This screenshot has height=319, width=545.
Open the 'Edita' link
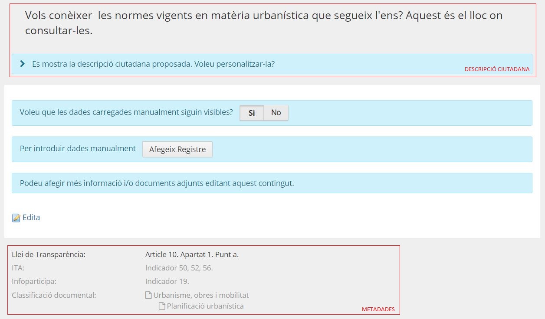click(x=31, y=218)
